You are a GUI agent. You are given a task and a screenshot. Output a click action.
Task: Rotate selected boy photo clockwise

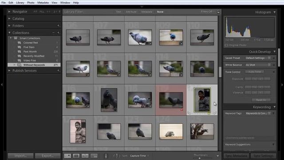tap(215, 113)
